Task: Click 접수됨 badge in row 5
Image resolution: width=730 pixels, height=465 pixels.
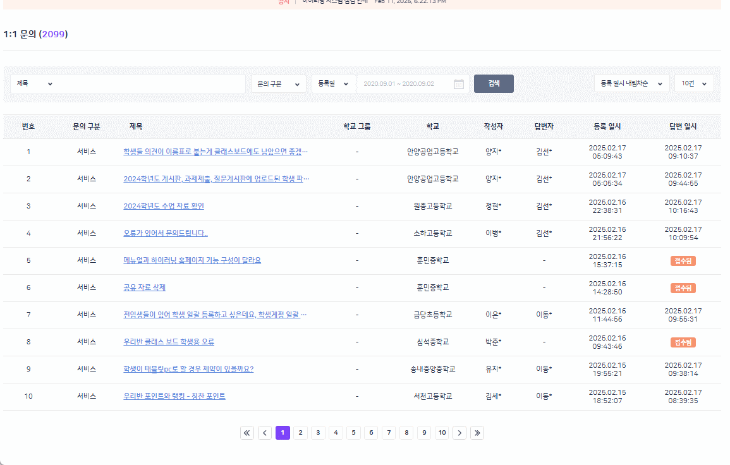Action: [x=683, y=261]
